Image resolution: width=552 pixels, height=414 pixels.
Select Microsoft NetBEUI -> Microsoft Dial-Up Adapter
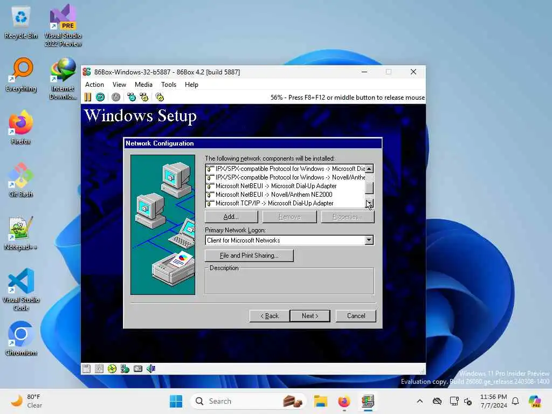[x=285, y=186]
